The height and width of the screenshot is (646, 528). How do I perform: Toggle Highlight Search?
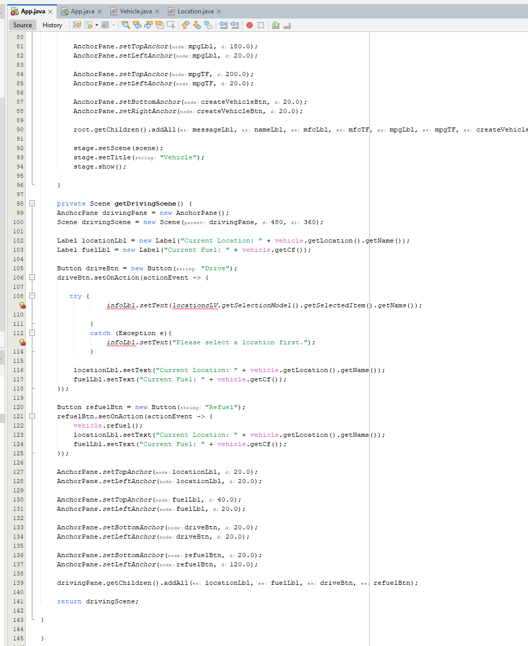(x=159, y=25)
